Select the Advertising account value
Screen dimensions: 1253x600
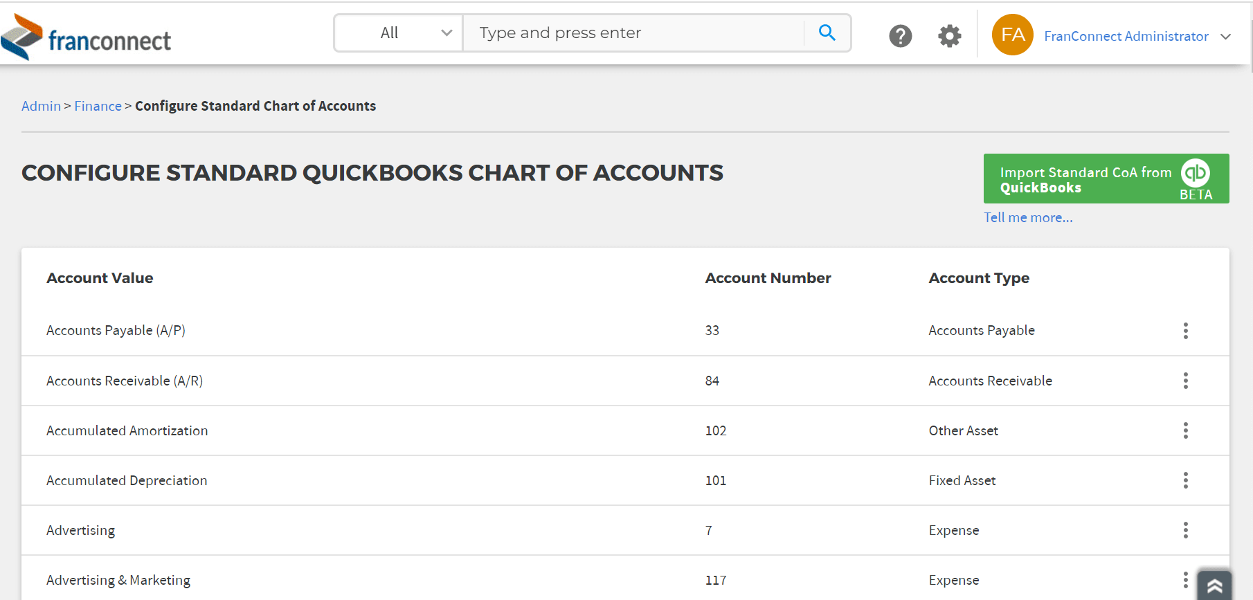coord(80,530)
